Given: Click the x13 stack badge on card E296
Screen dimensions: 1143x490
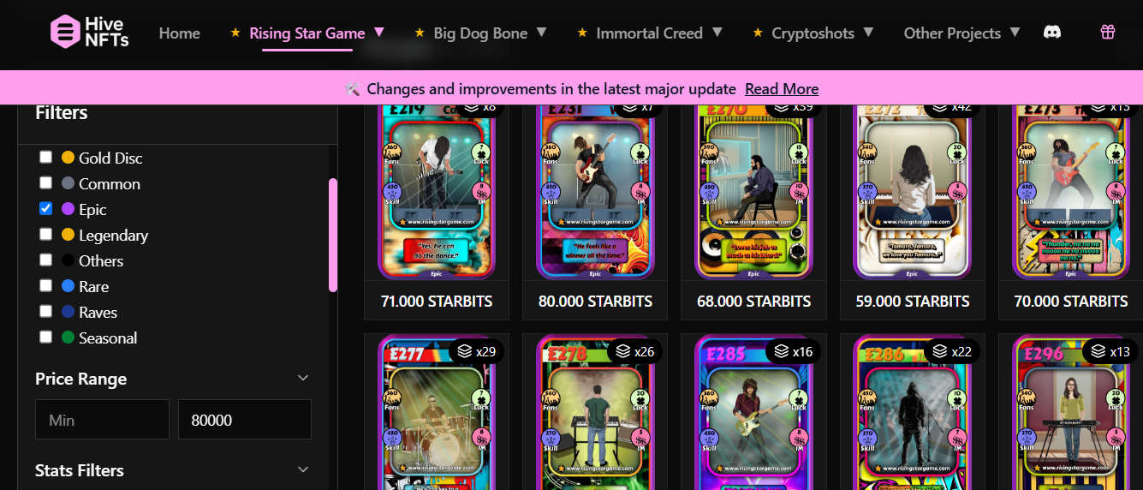Looking at the screenshot, I should (1110, 351).
